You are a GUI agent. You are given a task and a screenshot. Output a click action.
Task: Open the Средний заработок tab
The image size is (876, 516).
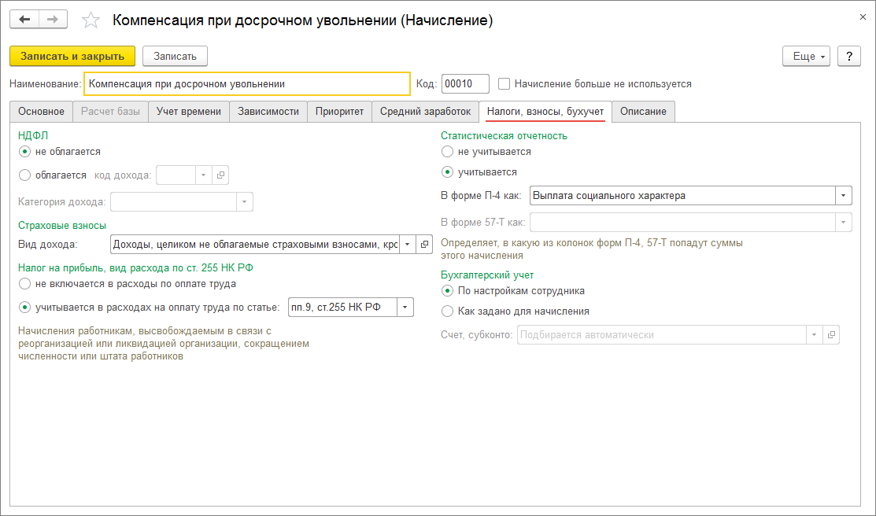coord(425,112)
